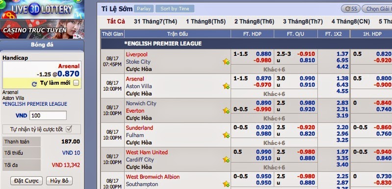Open the Chọn Giải league selector
392x189 pixels.
377,9
